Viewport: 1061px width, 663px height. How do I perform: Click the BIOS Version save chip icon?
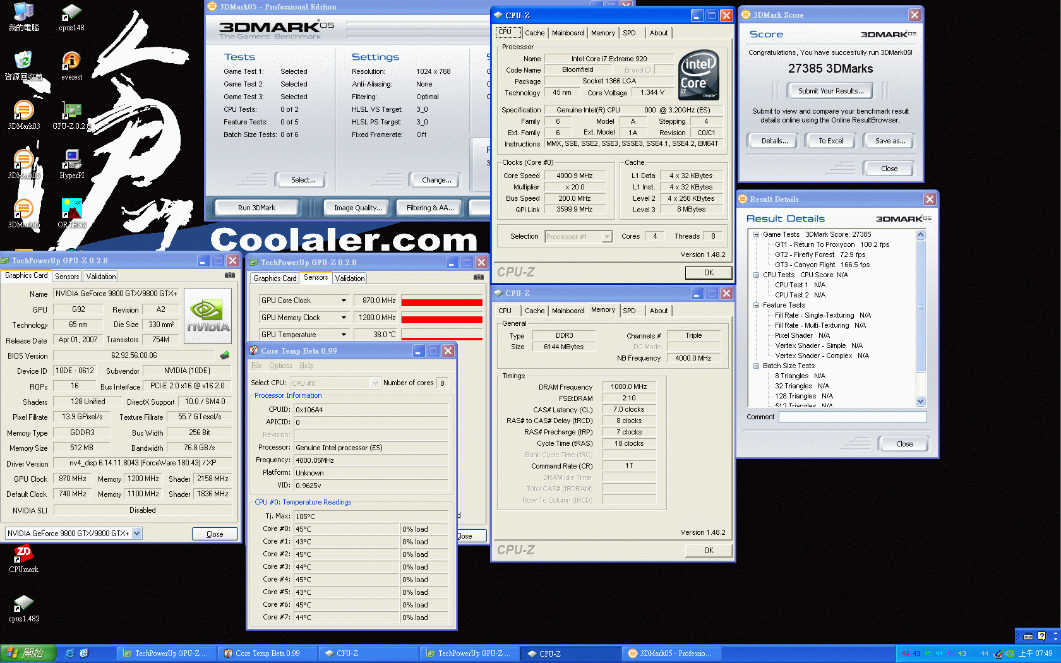tap(224, 355)
